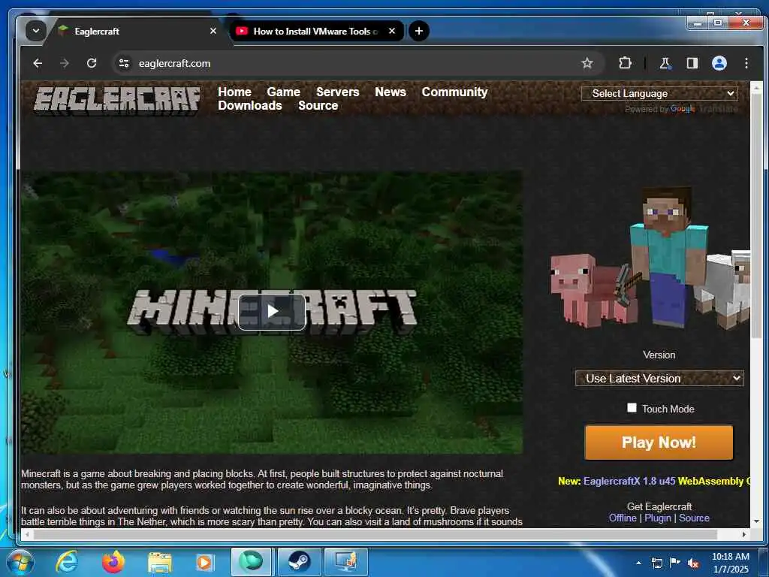Click the scroll-down arrow of page scrollbar
769x577 pixels.
click(x=756, y=521)
